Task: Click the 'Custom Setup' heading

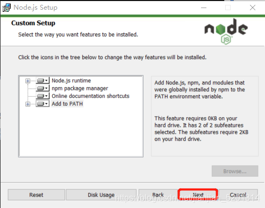Action: [x=33, y=23]
